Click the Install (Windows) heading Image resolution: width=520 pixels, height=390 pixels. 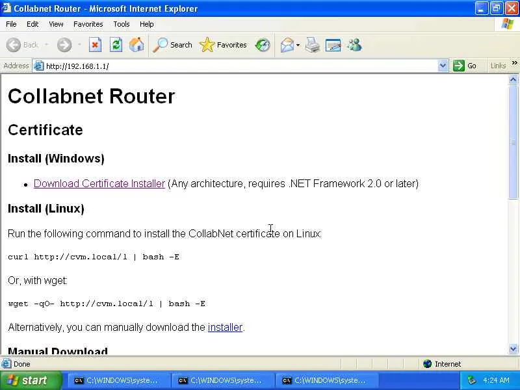click(56, 159)
